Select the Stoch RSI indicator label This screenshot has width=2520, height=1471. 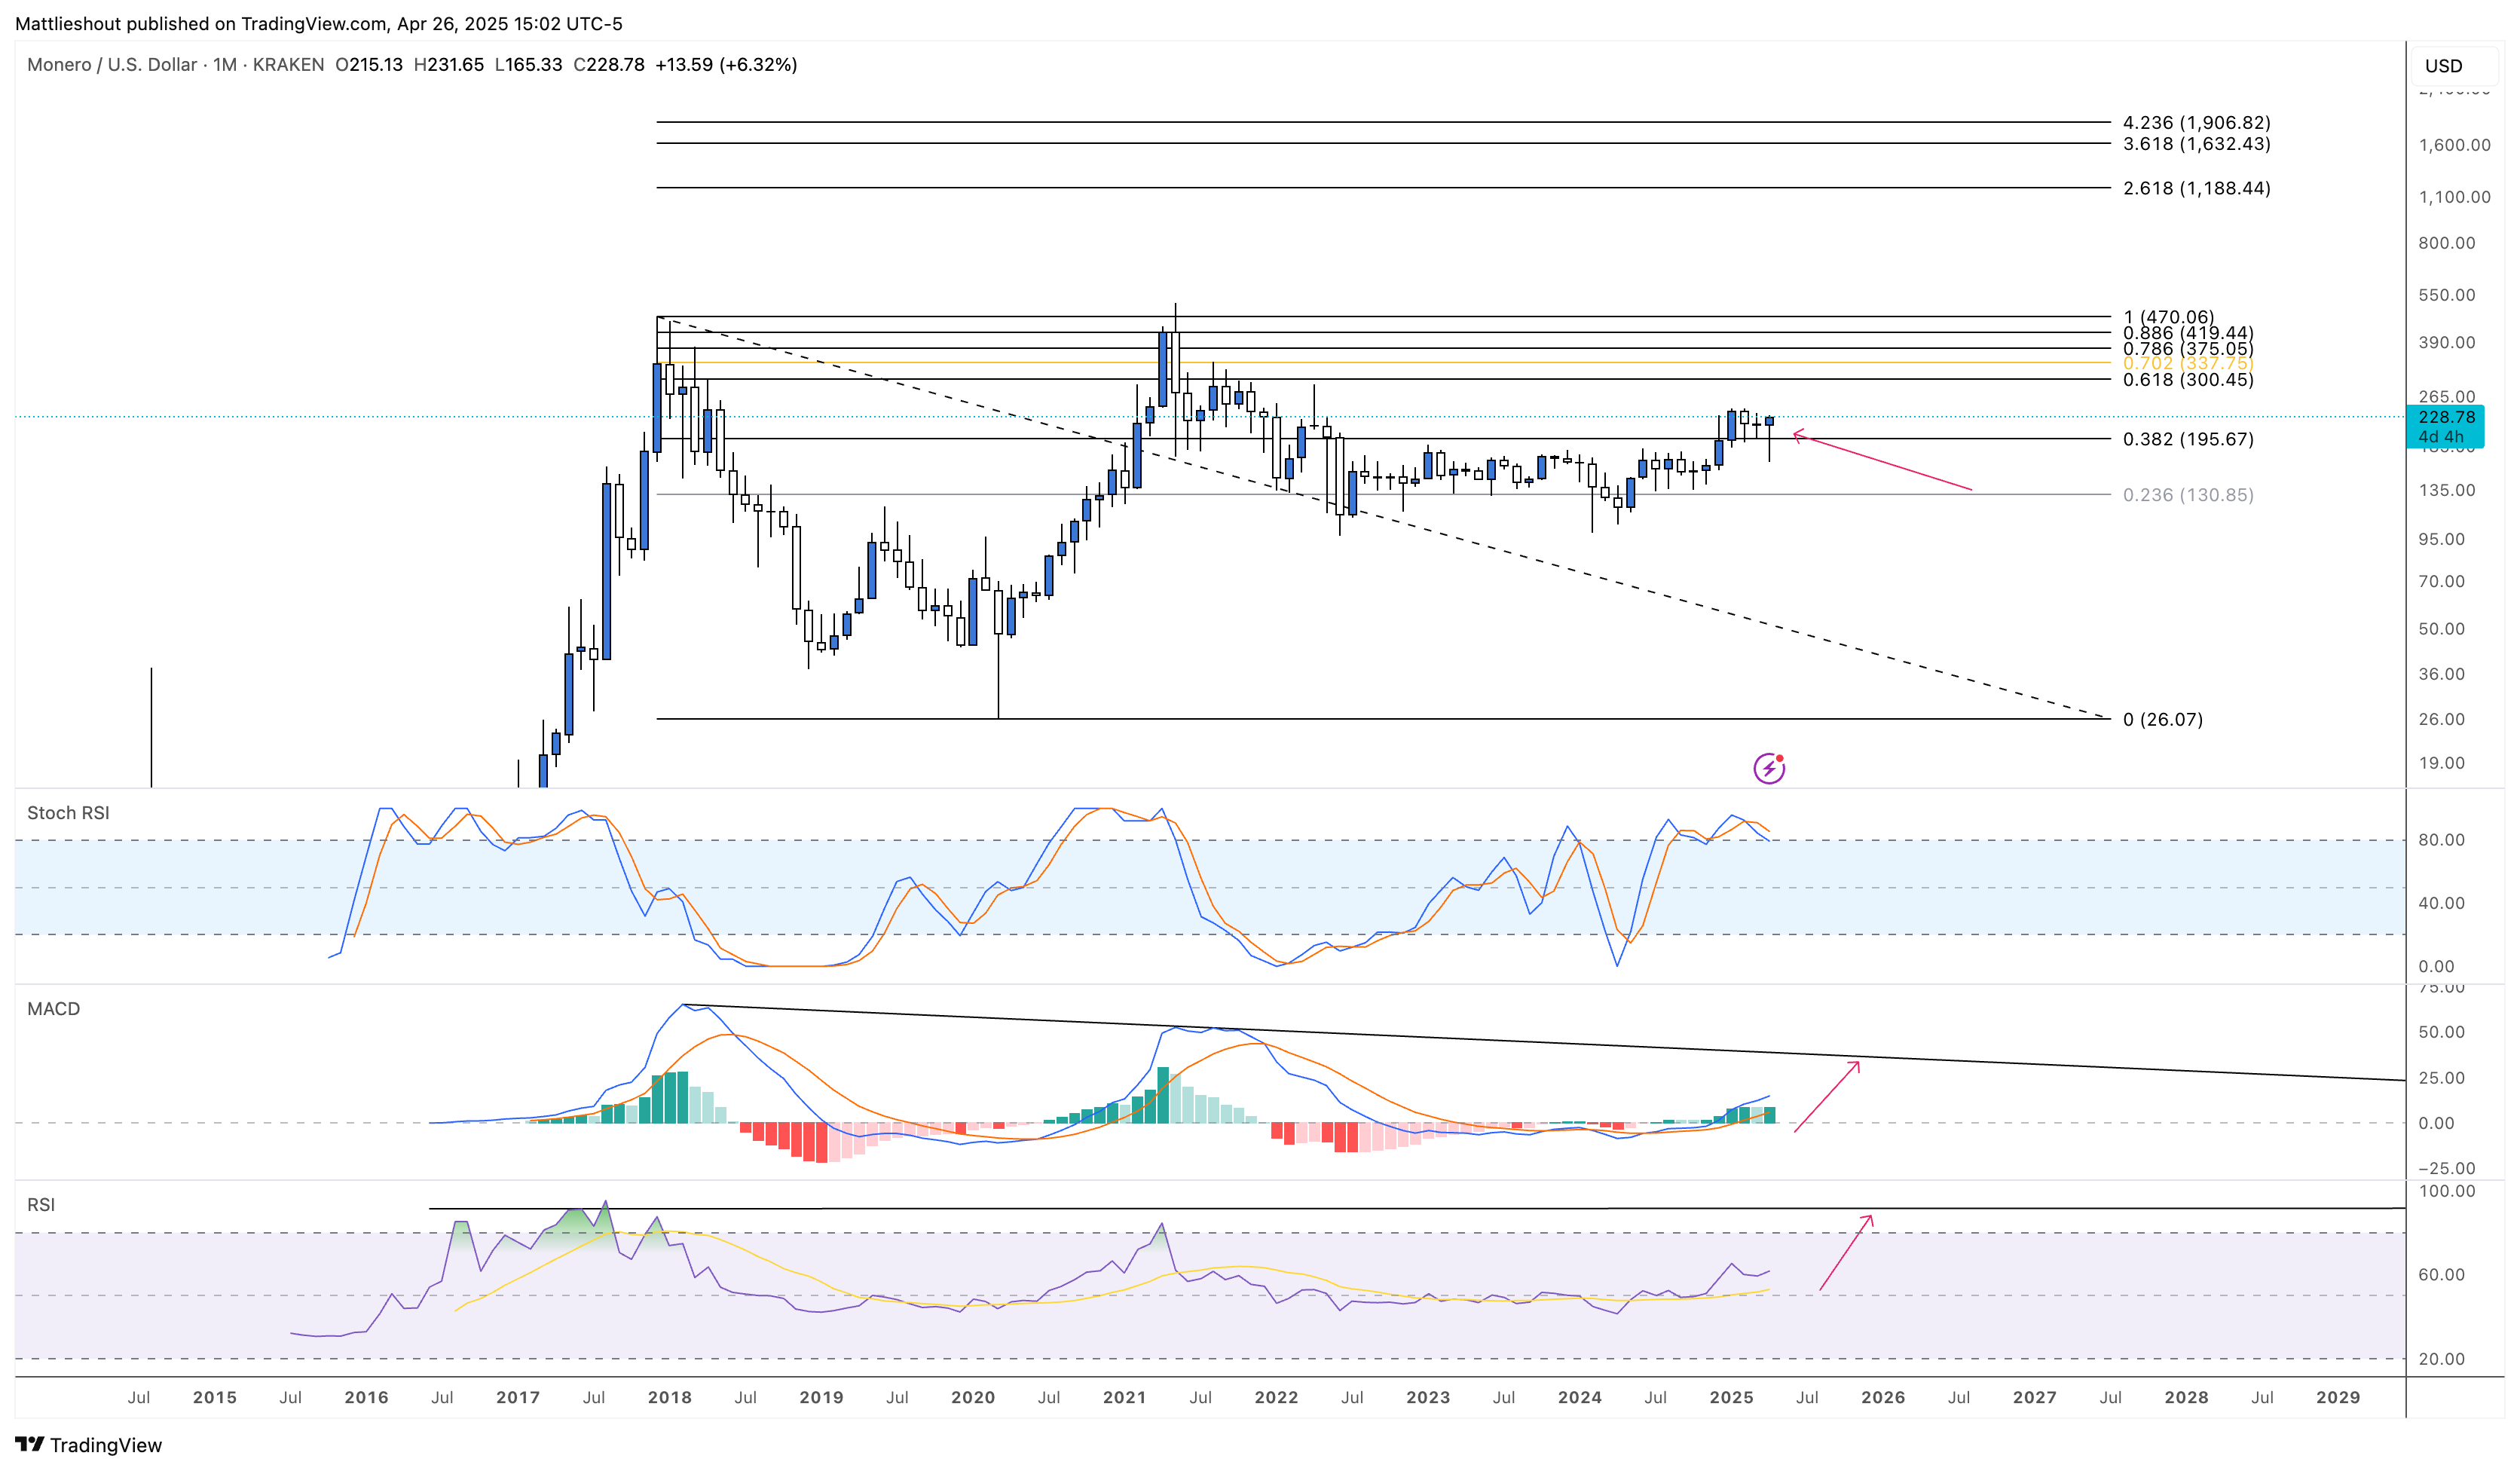(68, 813)
